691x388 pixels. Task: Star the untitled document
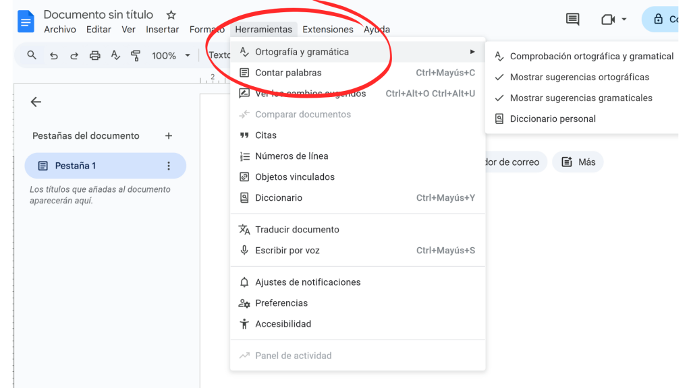(171, 15)
